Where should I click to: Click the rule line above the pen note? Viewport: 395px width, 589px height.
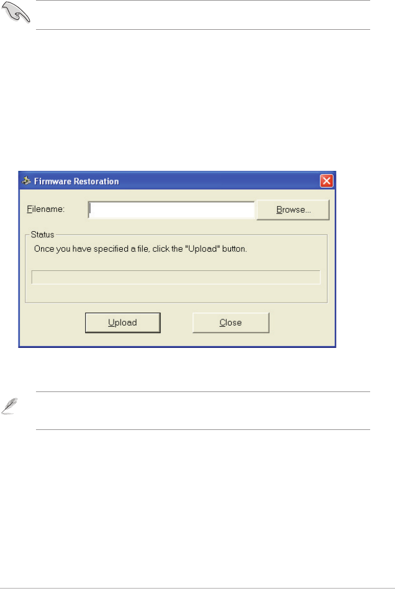click(x=203, y=391)
